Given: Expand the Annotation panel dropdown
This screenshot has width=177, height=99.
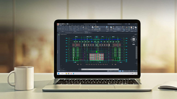Looking at the screenshot, I should tap(86, 31).
